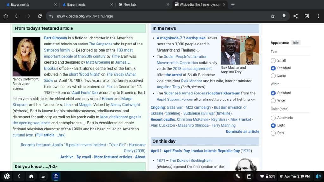The width and height of the screenshot is (324, 182).
Task: Click the Nominate an article link
Action: [242, 131]
